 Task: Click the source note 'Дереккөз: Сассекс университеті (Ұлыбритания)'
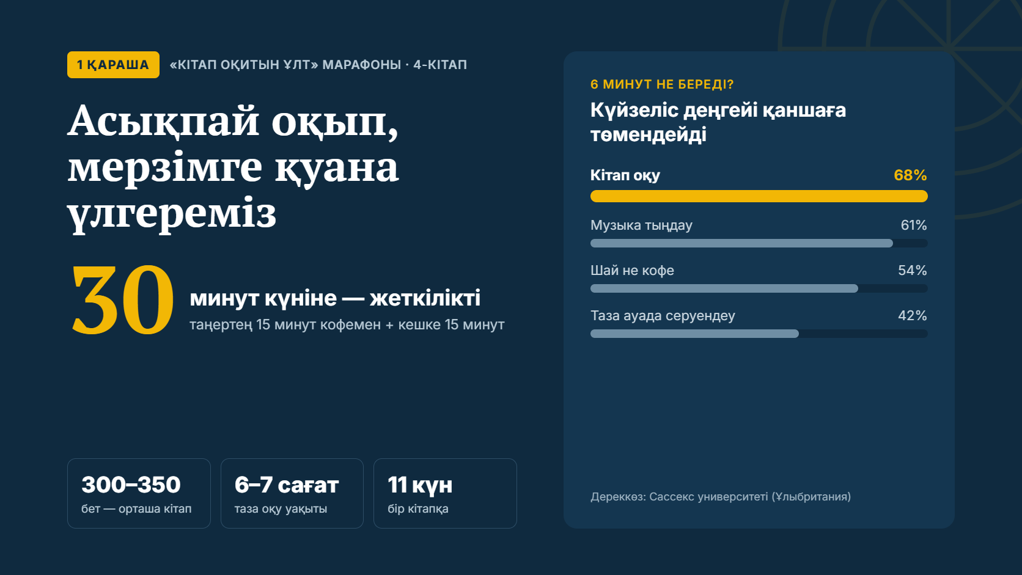[x=721, y=497]
